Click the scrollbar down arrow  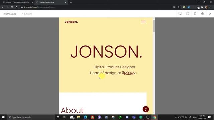point(154,113)
